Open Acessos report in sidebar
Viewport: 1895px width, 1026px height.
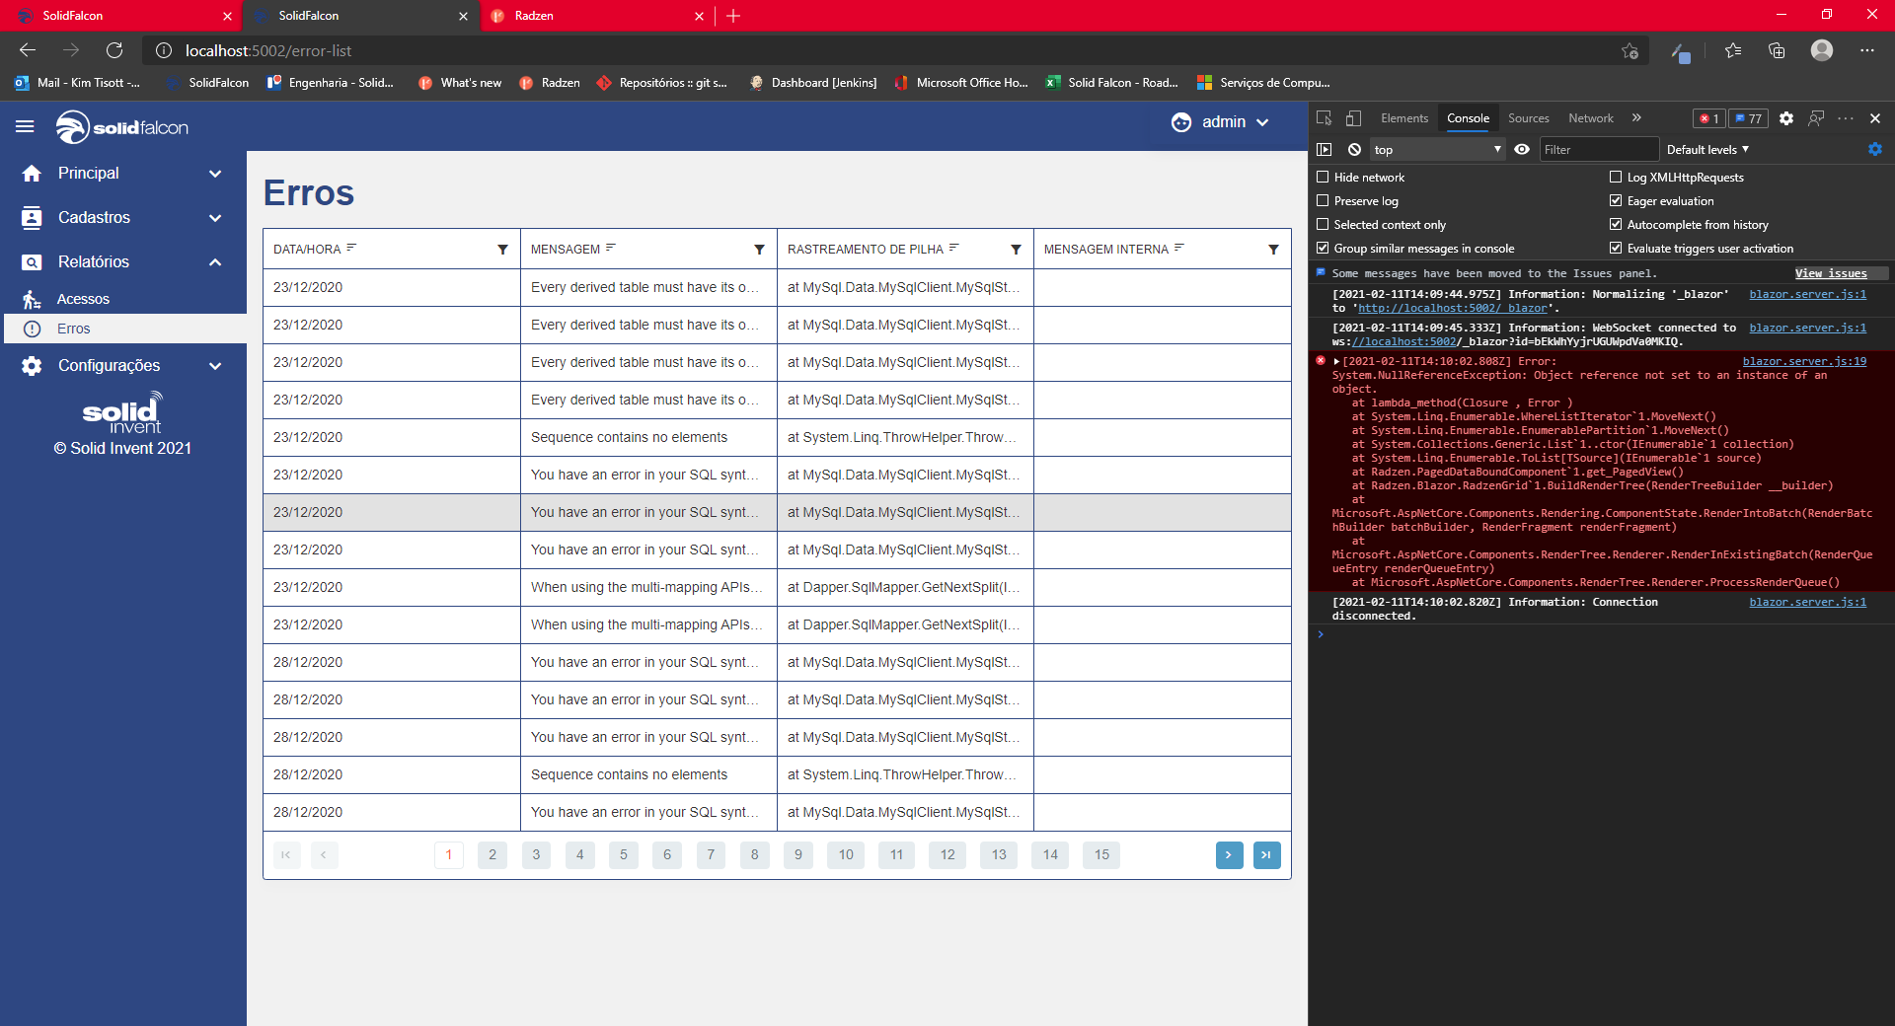(x=125, y=299)
